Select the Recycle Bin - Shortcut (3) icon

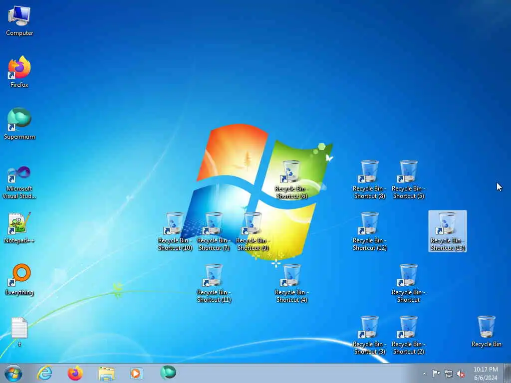click(369, 335)
